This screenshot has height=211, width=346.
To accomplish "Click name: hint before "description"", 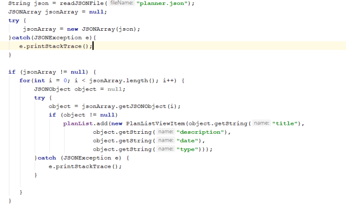I will coord(166,132).
